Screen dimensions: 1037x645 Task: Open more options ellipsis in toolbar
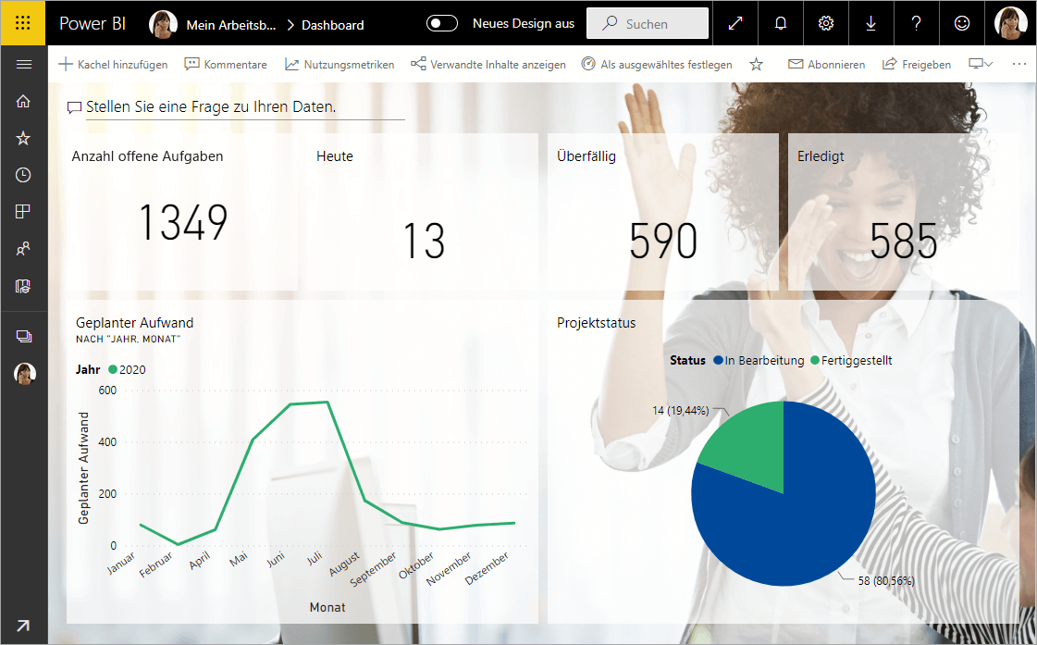pos(1019,64)
